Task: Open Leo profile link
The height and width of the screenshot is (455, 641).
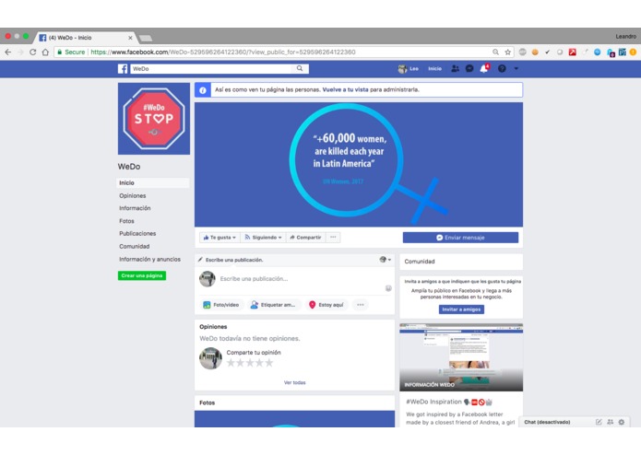Action: (x=409, y=68)
